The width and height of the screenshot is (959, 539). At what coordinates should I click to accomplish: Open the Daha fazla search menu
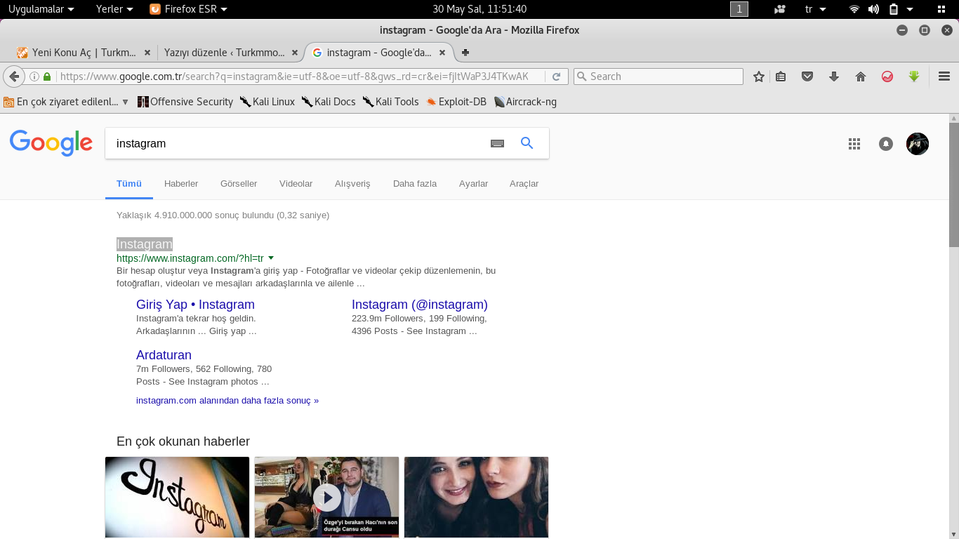click(415, 184)
